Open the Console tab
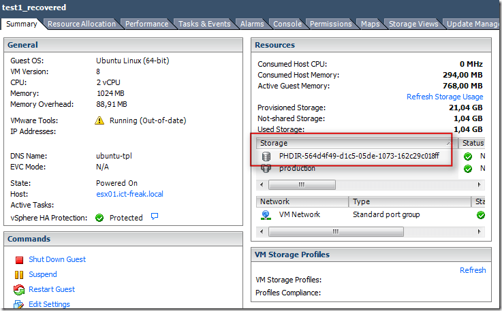The image size is (502, 311). click(x=287, y=24)
